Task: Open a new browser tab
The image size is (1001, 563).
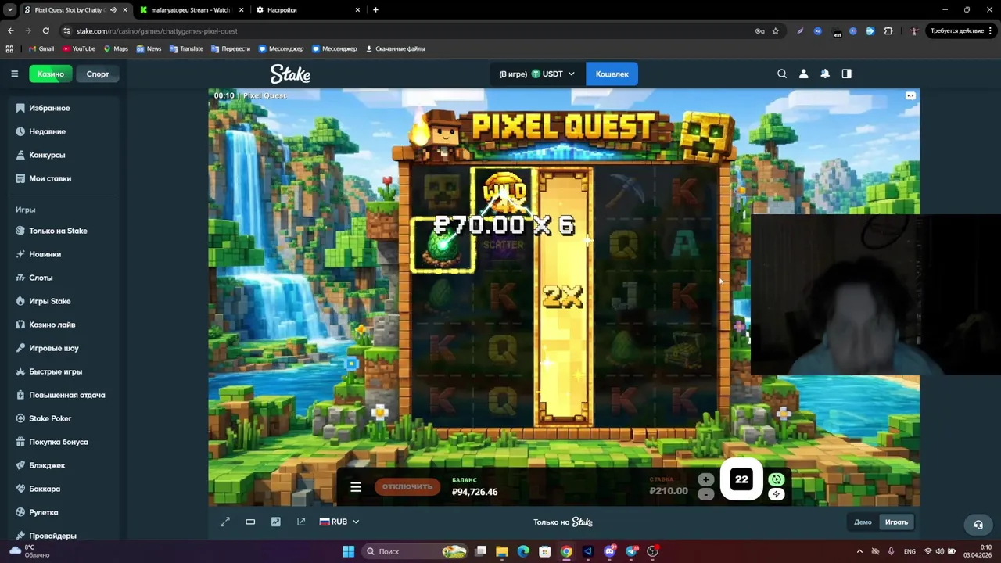Action: (375, 10)
